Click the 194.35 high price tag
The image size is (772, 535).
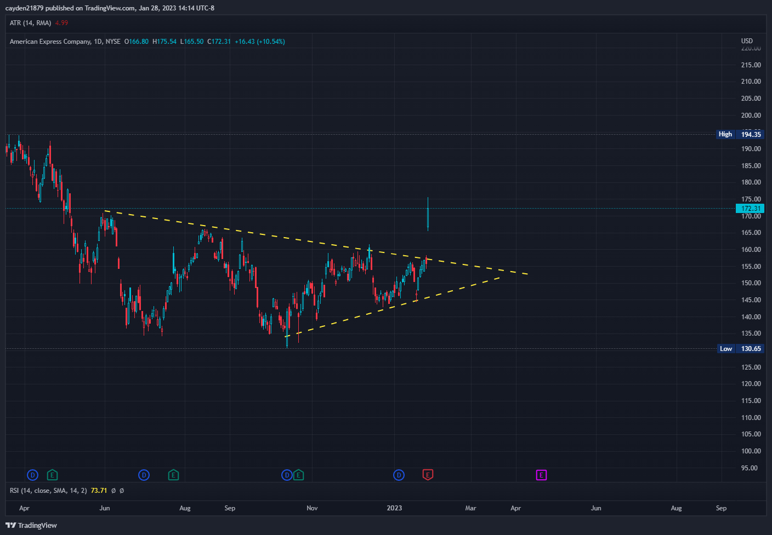pos(751,134)
